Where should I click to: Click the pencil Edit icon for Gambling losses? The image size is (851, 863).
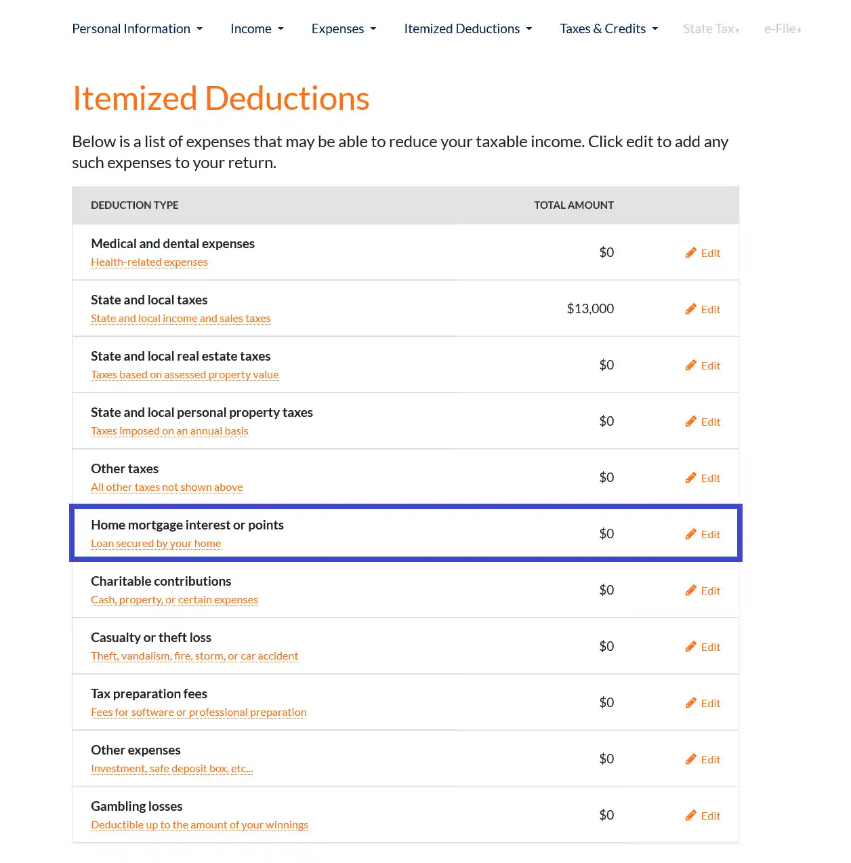pos(691,815)
